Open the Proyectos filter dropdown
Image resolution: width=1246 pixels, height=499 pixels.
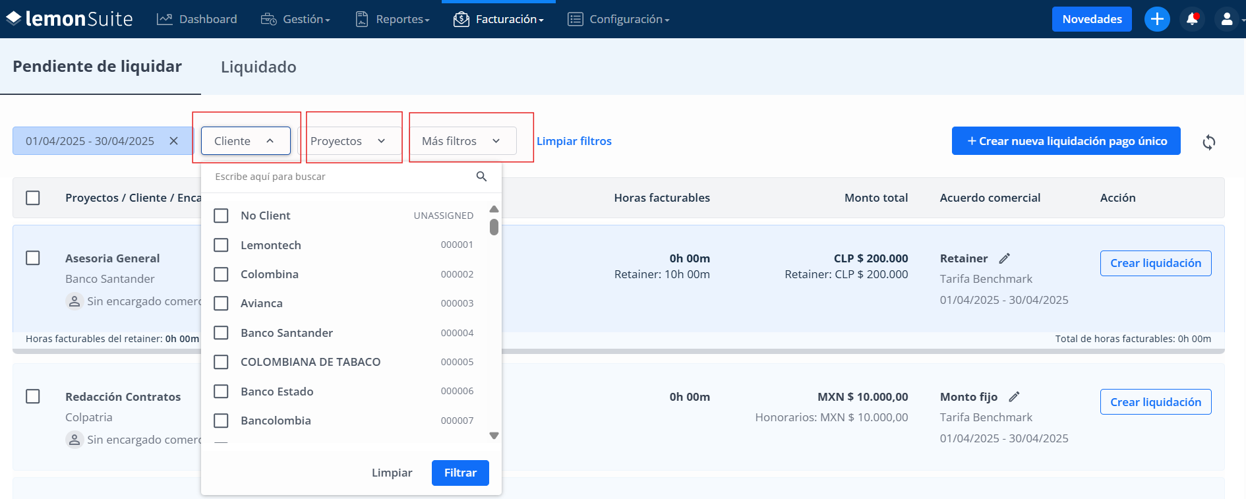click(x=349, y=141)
